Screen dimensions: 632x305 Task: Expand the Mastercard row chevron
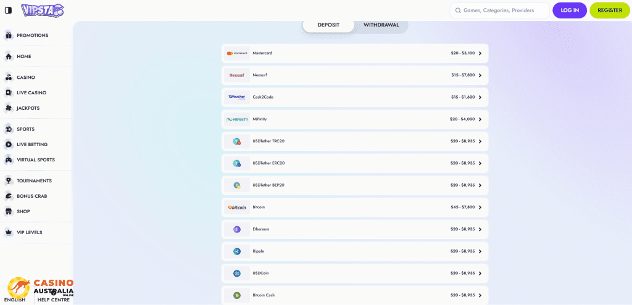click(x=480, y=53)
